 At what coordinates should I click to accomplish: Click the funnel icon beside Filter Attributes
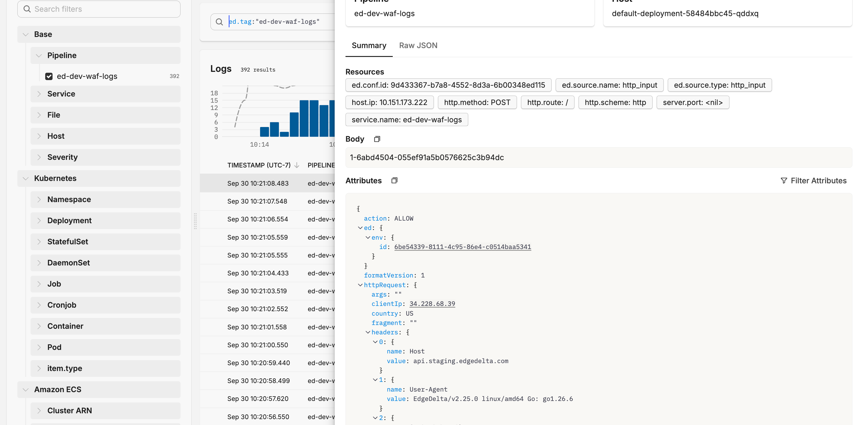point(784,181)
